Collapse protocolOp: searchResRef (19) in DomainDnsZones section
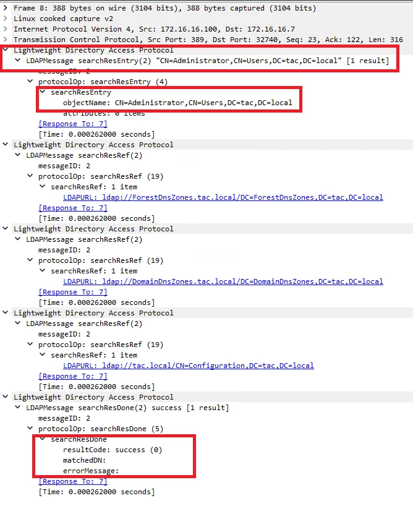The width and height of the screenshot is (413, 506). [30, 260]
